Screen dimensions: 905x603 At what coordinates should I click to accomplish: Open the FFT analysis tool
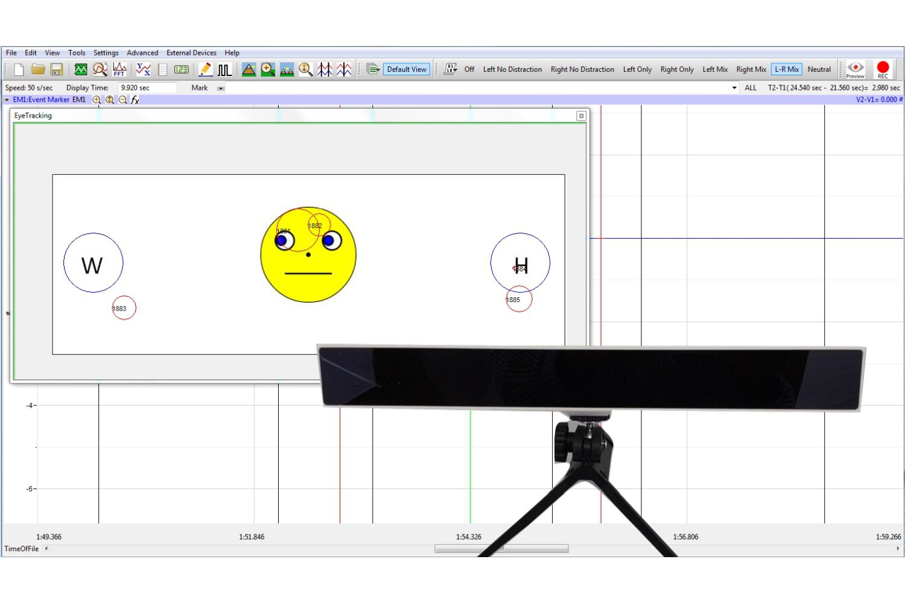click(119, 69)
